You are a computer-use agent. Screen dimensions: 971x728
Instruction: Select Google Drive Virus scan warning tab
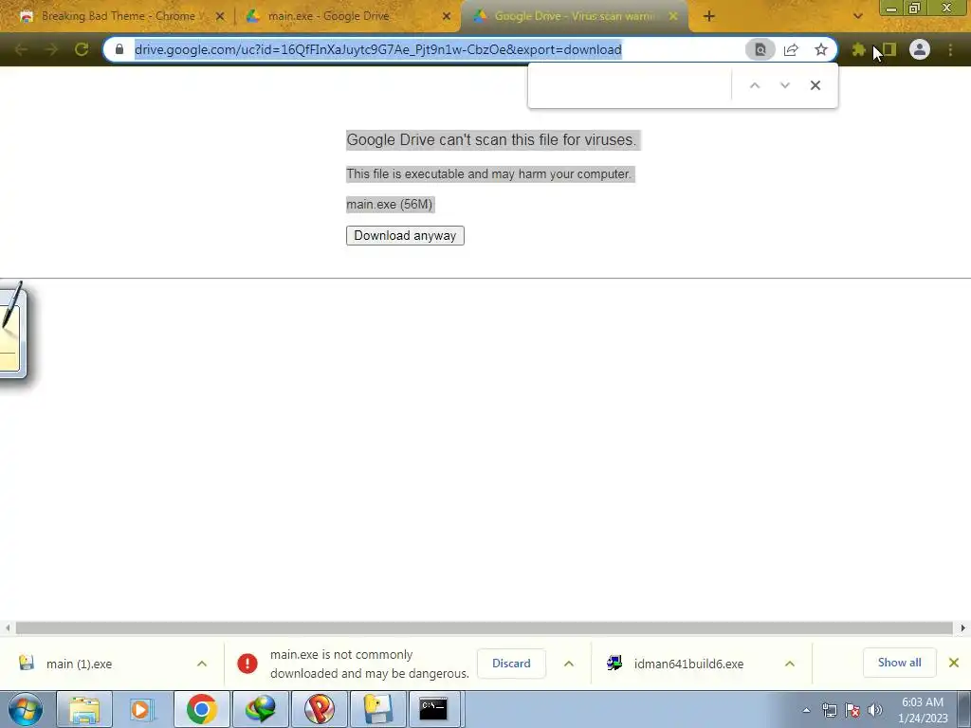click(573, 16)
